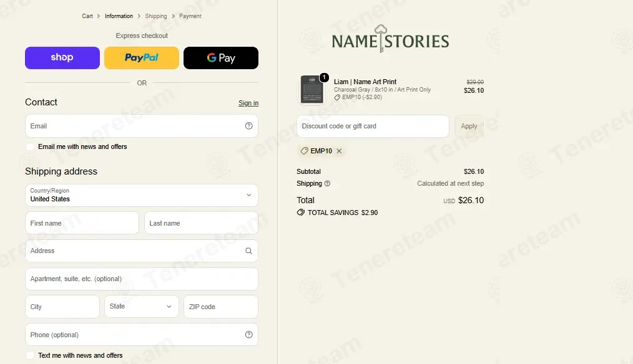
Task: Click the 'Calculated at next step' text
Action: [x=451, y=183]
